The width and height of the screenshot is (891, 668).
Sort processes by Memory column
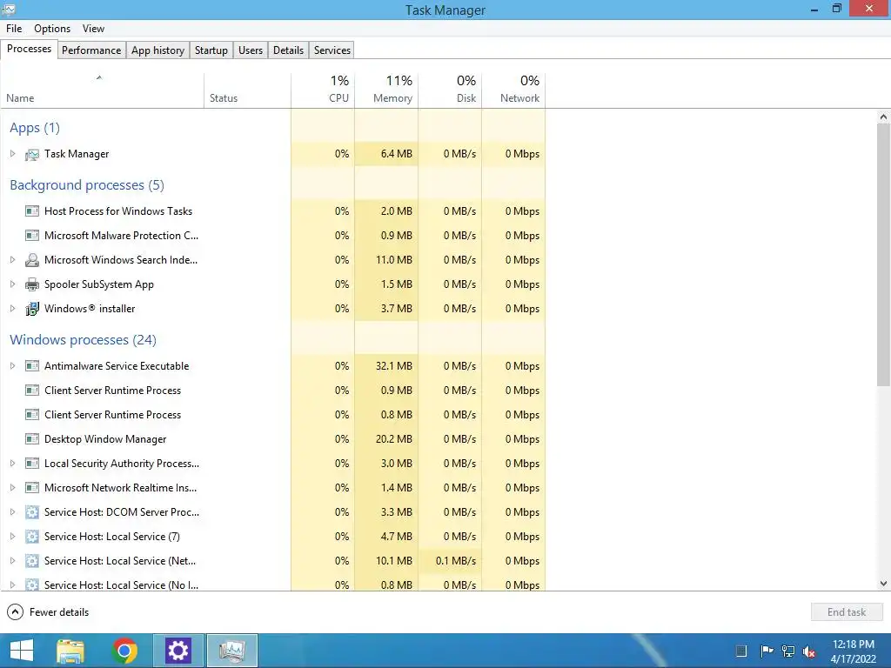(x=386, y=90)
